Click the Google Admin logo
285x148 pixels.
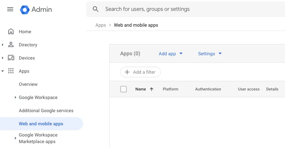tap(25, 10)
